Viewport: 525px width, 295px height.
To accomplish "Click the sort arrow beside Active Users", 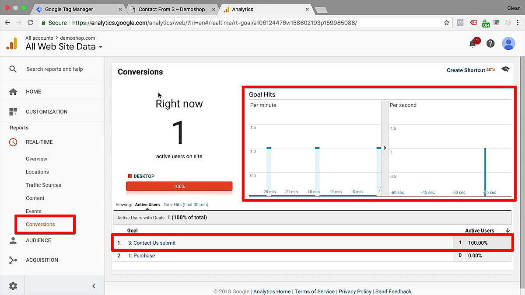I will click(x=507, y=230).
